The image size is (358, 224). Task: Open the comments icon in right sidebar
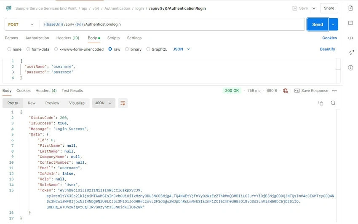(350, 23)
